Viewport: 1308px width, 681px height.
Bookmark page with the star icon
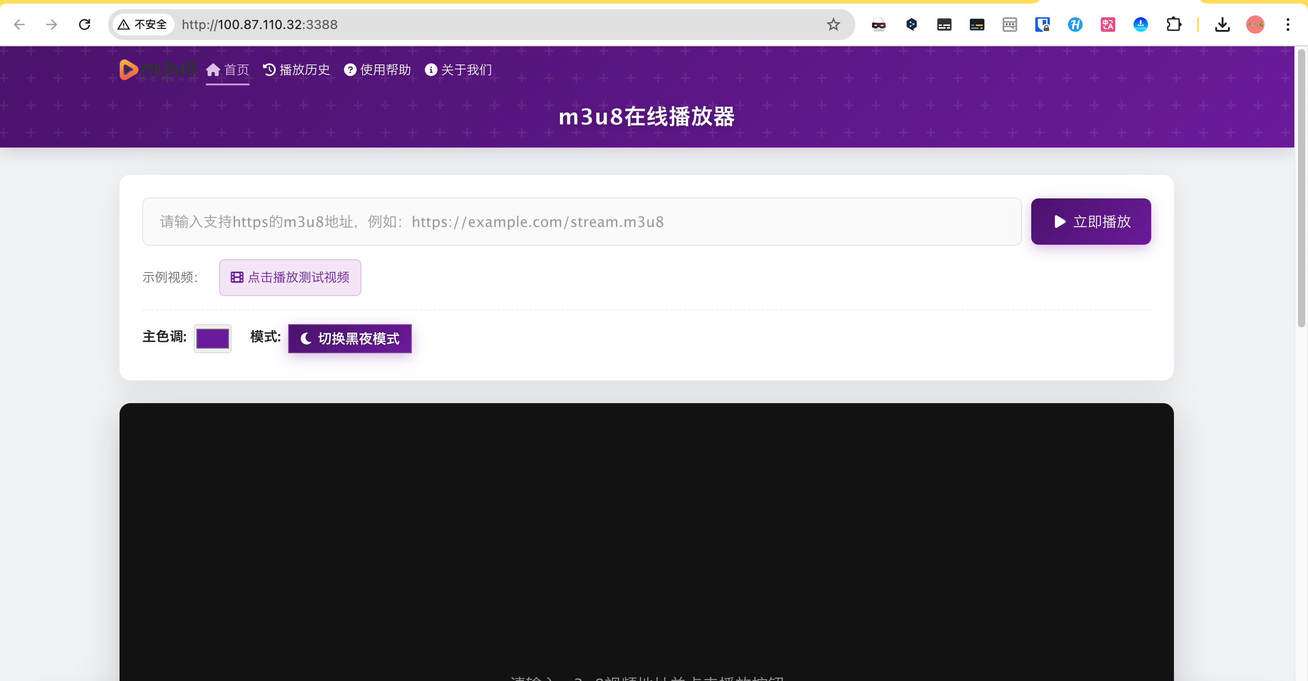[x=833, y=25]
